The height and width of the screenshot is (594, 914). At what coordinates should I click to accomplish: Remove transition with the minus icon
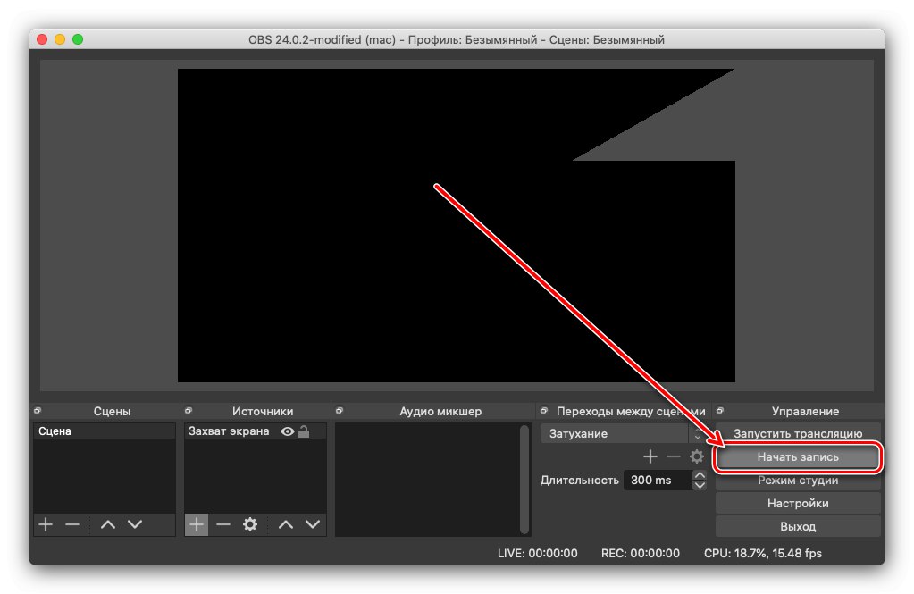click(x=674, y=456)
